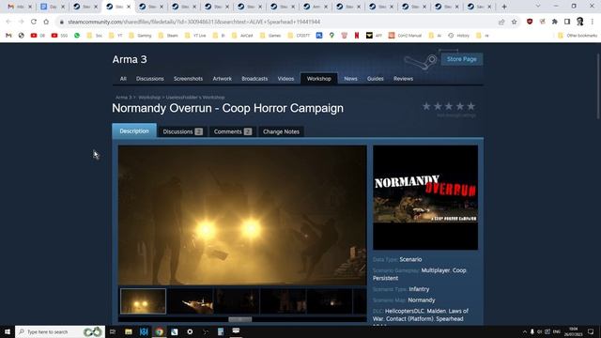Screen dimensions: 601x338
Task: Reload the page with the refresh icon
Action: pos(34,22)
